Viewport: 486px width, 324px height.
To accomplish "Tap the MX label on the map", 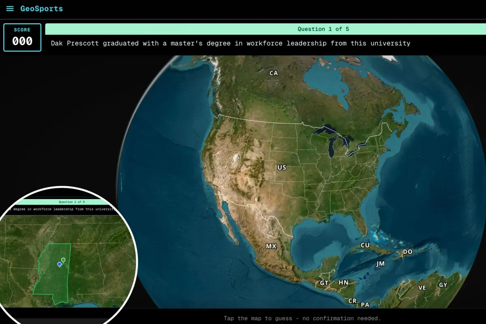I will [x=271, y=246].
